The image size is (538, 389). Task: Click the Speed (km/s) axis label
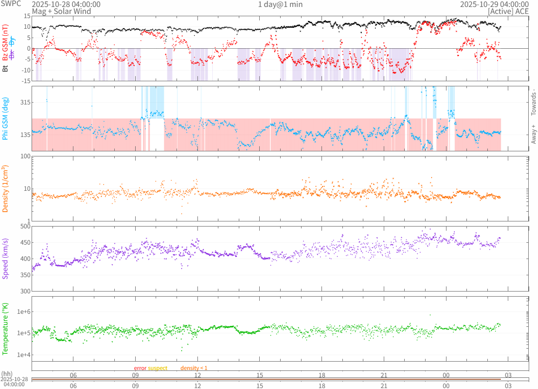[x=6, y=259]
